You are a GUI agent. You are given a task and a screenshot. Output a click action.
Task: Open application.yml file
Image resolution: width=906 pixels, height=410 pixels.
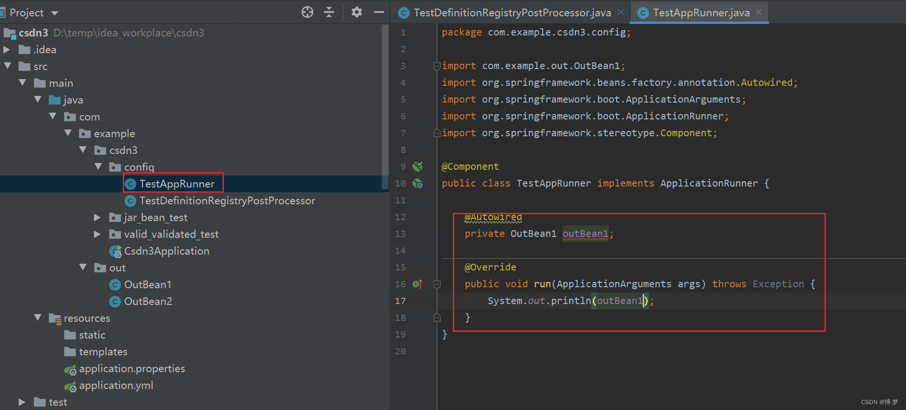pyautogui.click(x=116, y=385)
